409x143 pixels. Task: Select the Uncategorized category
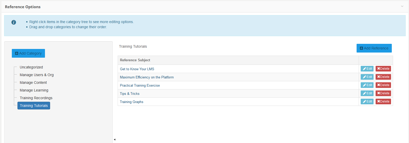[x=31, y=67]
